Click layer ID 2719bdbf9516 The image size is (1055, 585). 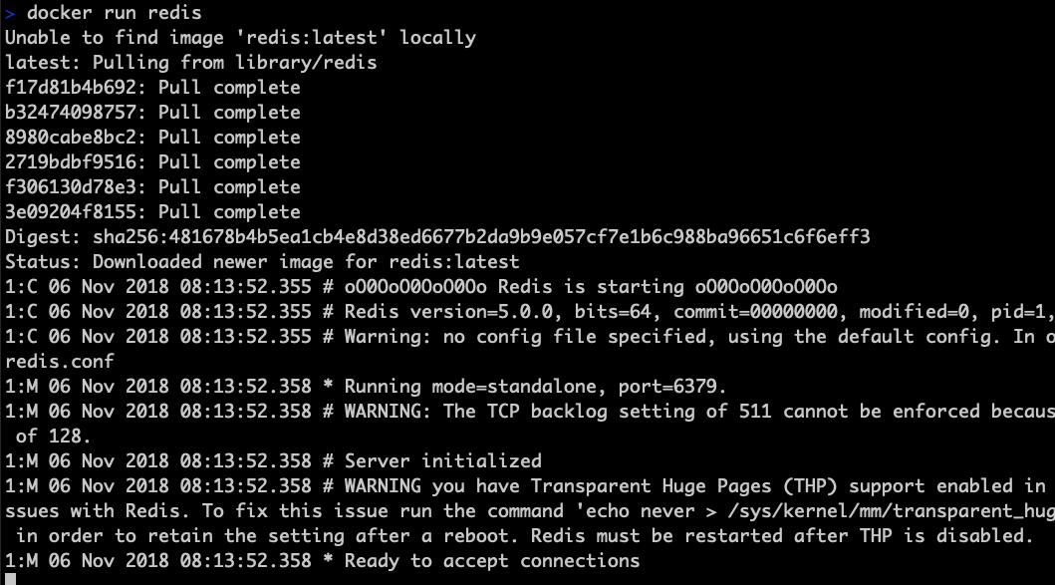point(71,162)
